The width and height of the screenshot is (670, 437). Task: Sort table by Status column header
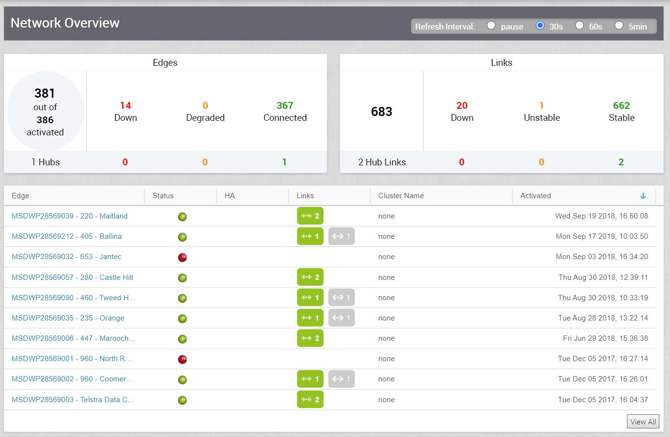click(x=163, y=196)
